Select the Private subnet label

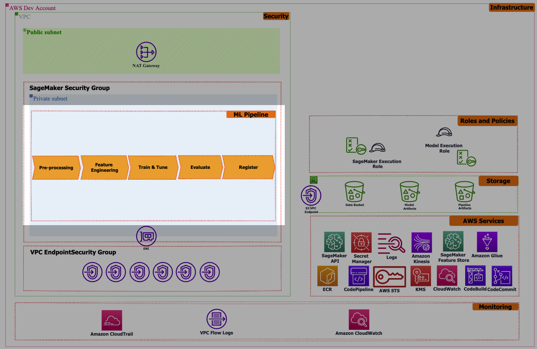click(51, 99)
